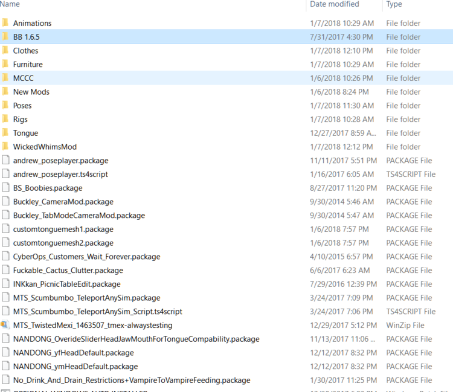
Task: Click the Furniture folder icon
Action: (5, 64)
